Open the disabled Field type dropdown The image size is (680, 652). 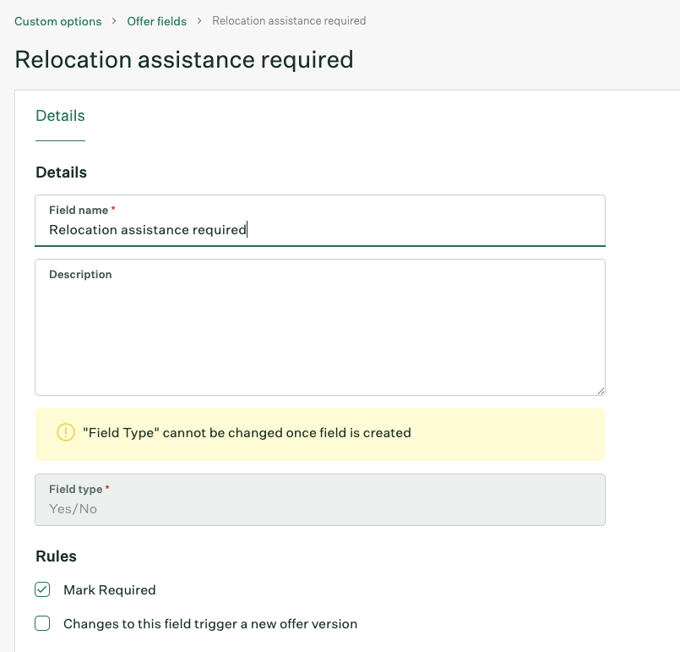(x=320, y=500)
